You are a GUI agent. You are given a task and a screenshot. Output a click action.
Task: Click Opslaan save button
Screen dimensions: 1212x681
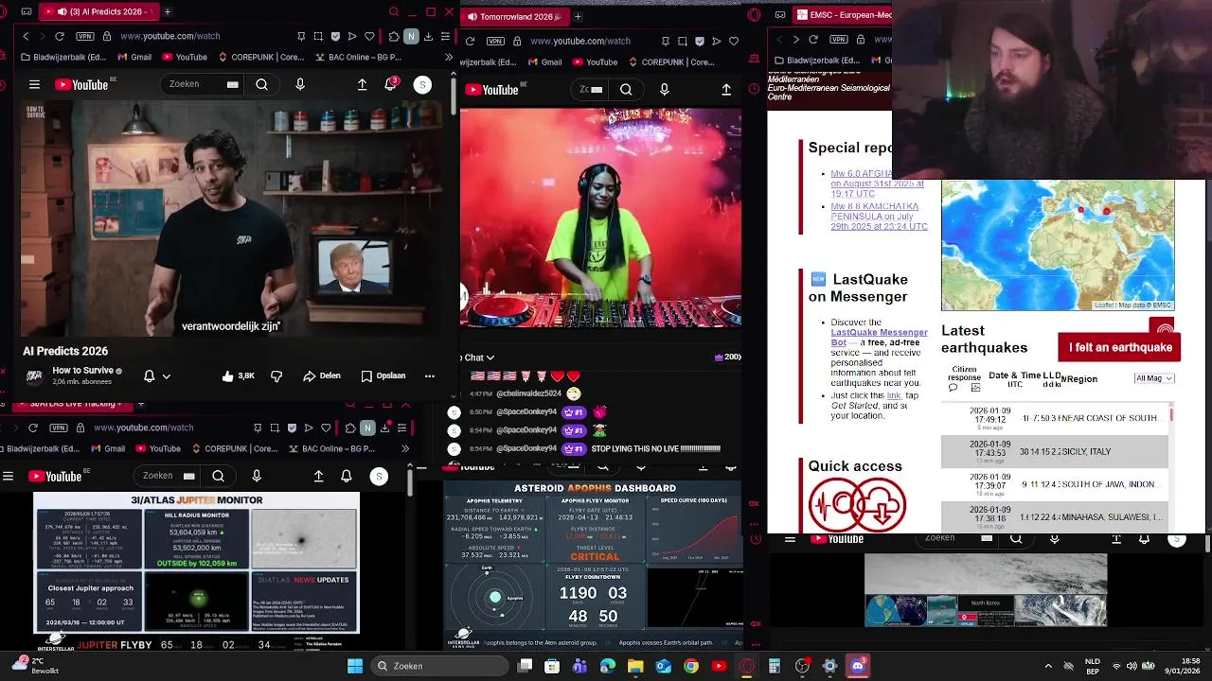383,375
